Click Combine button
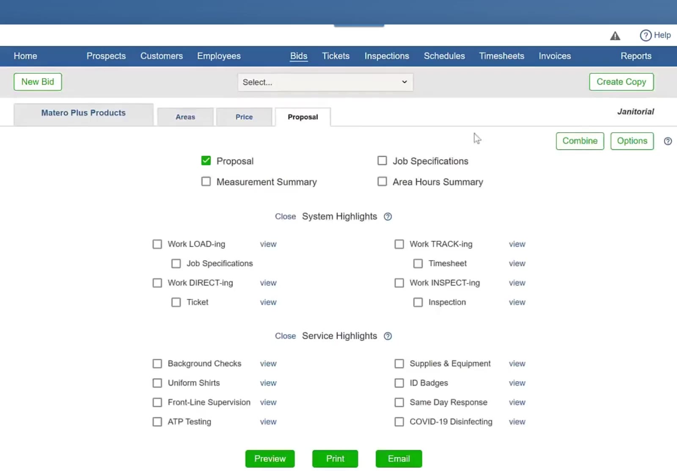Image resolution: width=677 pixels, height=471 pixels. (x=580, y=141)
